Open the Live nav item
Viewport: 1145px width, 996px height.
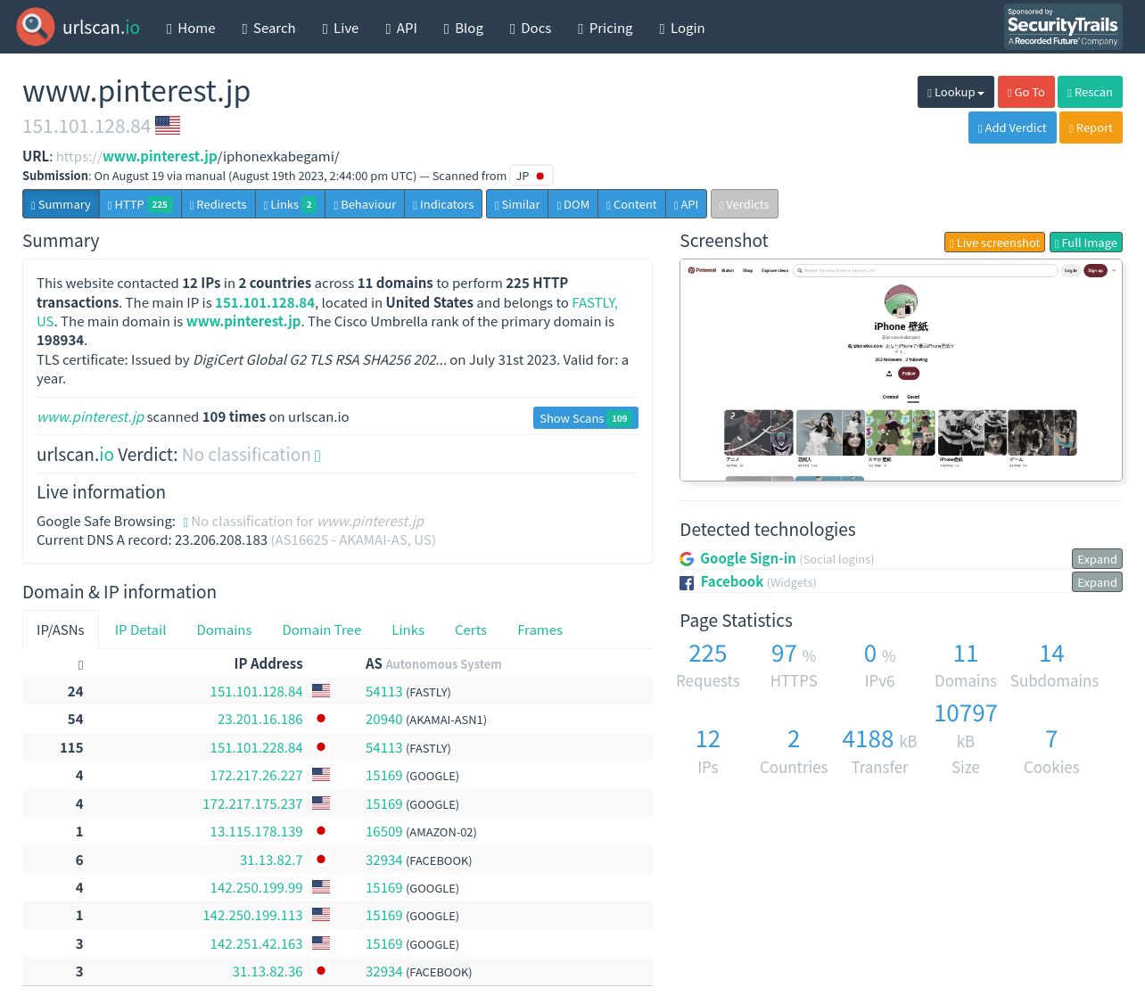pyautogui.click(x=341, y=28)
